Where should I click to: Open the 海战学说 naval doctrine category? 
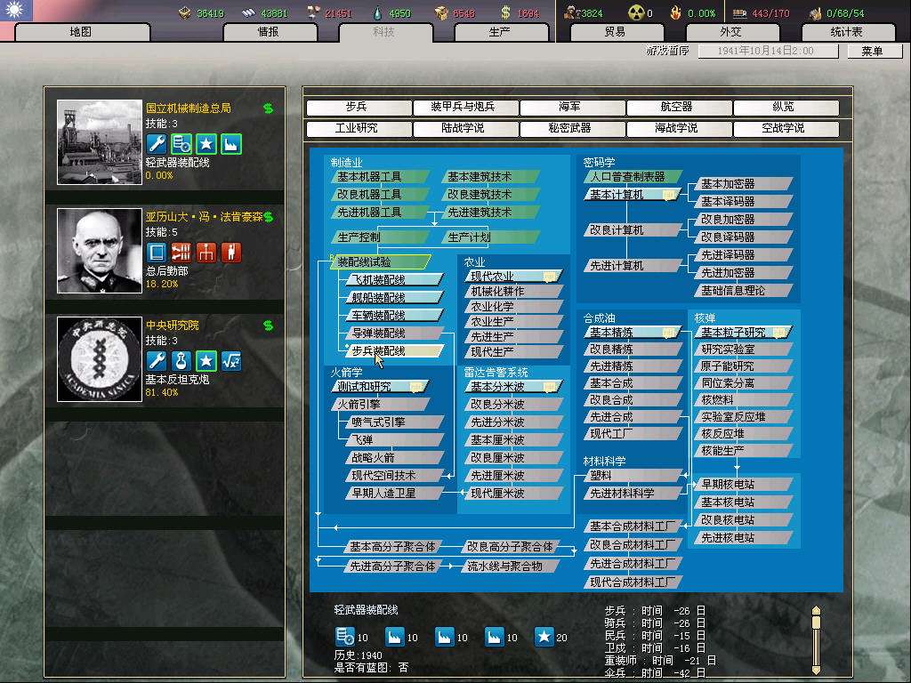(x=679, y=128)
